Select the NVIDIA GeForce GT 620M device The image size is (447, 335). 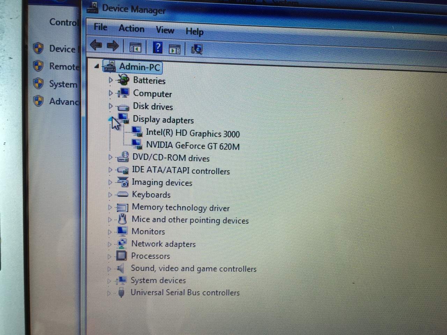pyautogui.click(x=192, y=146)
